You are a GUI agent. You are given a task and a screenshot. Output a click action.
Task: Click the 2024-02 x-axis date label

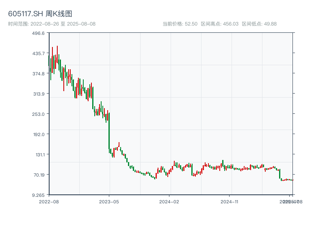pyautogui.click(x=170, y=201)
